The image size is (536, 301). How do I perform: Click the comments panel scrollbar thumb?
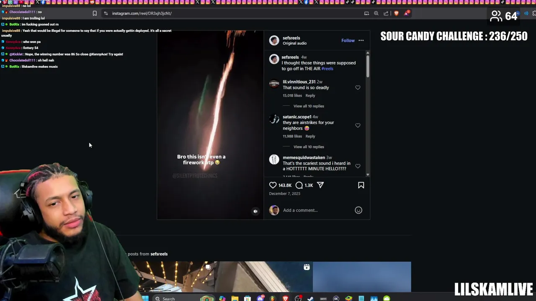point(368,66)
